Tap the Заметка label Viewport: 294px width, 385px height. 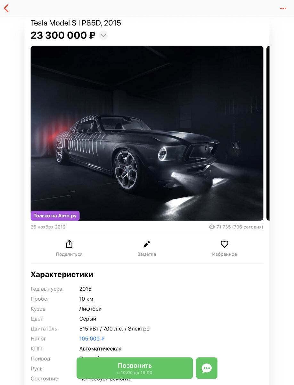pos(147,254)
